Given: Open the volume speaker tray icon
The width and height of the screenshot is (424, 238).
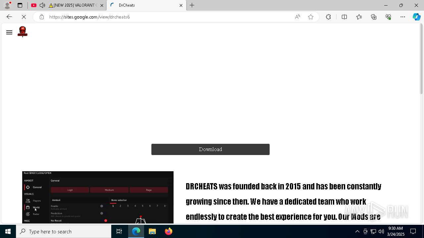Looking at the screenshot, I should [381, 231].
